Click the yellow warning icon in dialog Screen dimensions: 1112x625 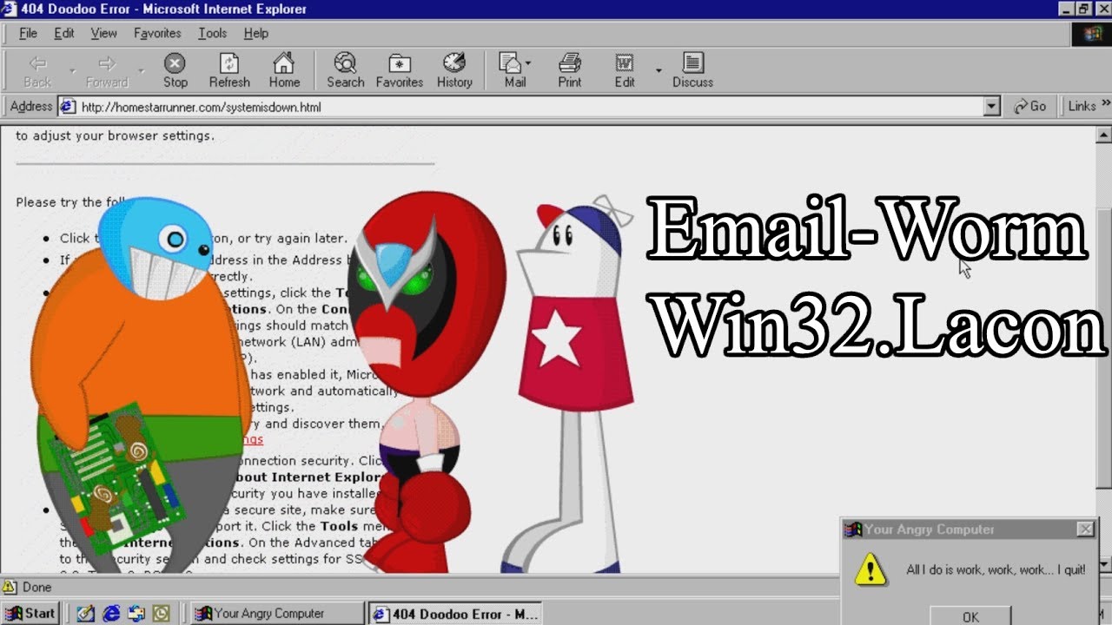pyautogui.click(x=870, y=570)
